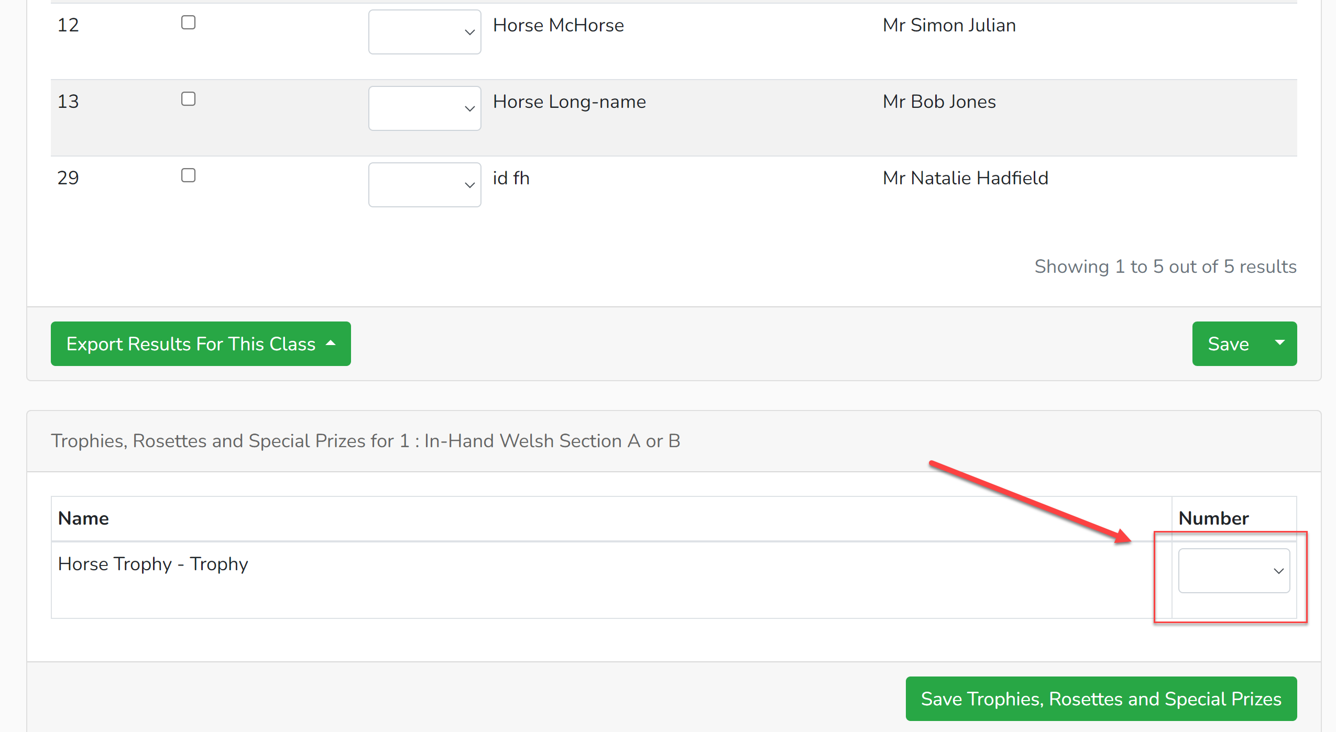Click the id fh horse name
Image resolution: width=1336 pixels, height=732 pixels.
click(511, 178)
